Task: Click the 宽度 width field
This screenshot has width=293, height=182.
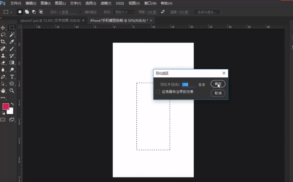Action: [x=152, y=12]
